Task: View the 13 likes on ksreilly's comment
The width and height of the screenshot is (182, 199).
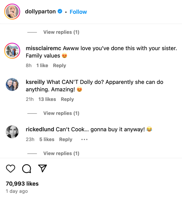Action: [x=47, y=99]
